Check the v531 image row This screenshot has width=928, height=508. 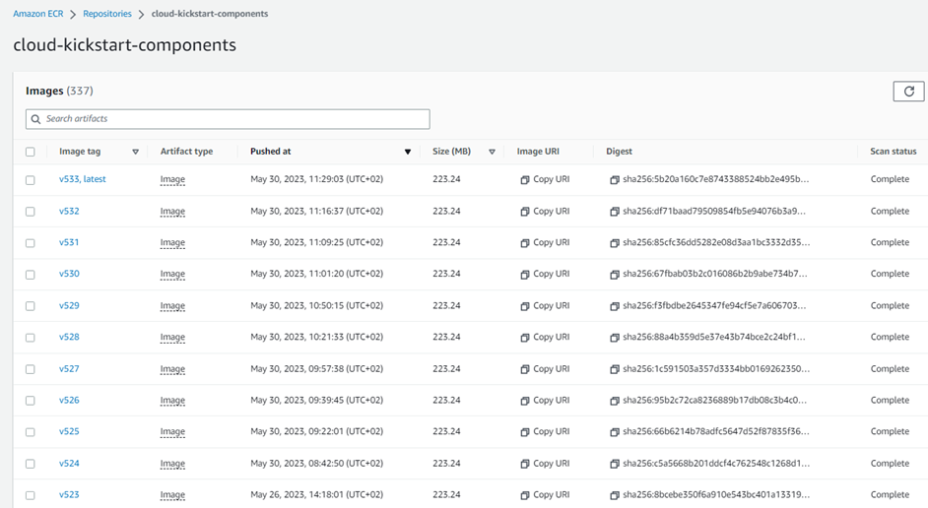pyautogui.click(x=31, y=243)
